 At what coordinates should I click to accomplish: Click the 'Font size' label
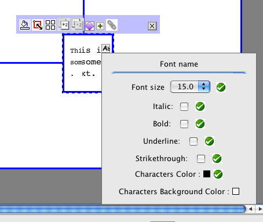point(148,87)
